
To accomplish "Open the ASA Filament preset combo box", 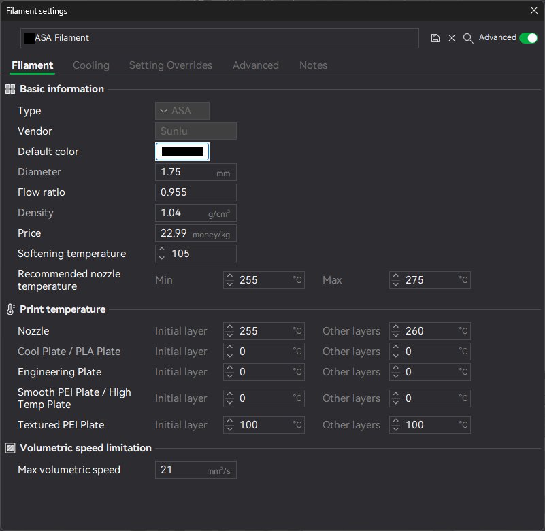I will pyautogui.click(x=220, y=38).
